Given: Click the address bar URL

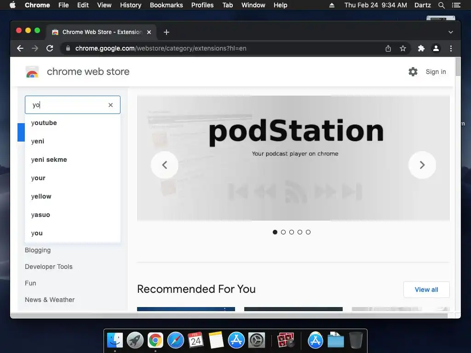Looking at the screenshot, I should pos(161,48).
